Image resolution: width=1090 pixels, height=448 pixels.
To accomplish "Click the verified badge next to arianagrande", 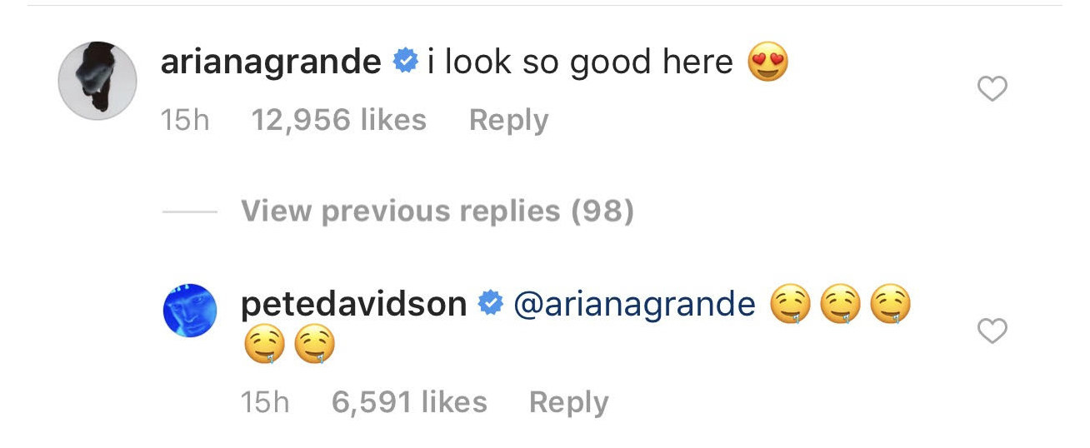I will 404,62.
